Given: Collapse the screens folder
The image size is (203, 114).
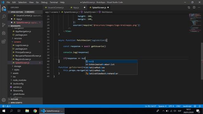Looking at the screenshot, I should 17,42.
